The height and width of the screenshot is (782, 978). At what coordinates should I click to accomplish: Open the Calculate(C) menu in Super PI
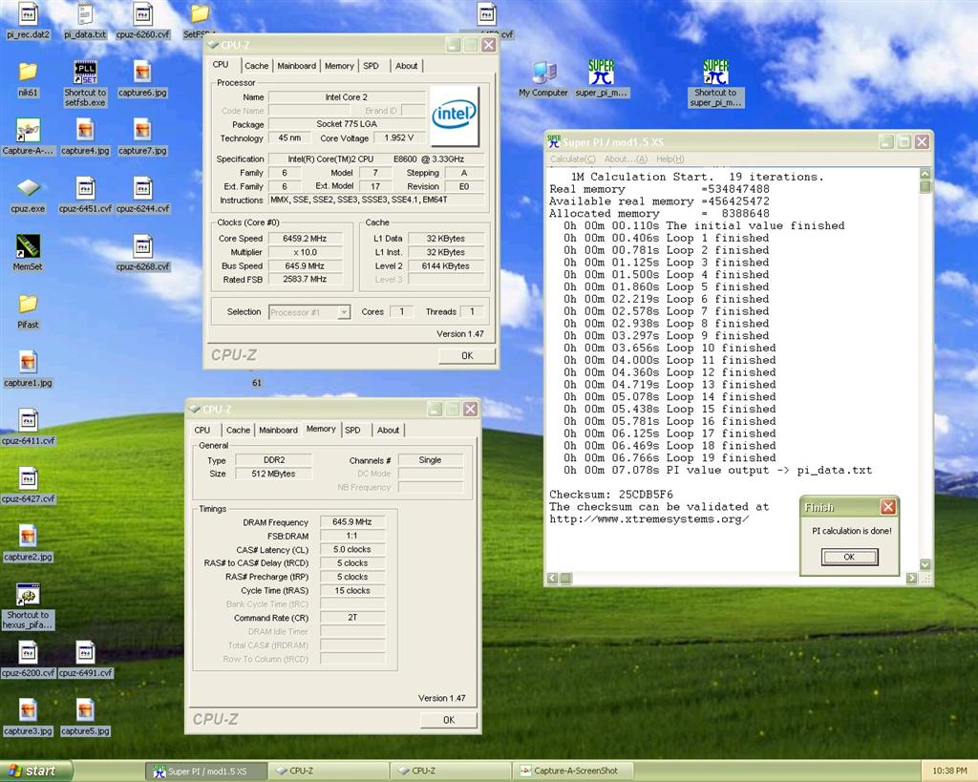coord(573,159)
